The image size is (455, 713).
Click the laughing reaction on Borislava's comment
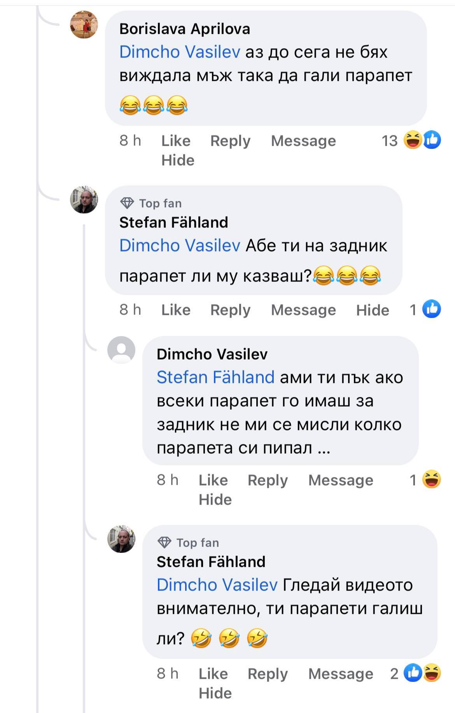[x=413, y=140]
